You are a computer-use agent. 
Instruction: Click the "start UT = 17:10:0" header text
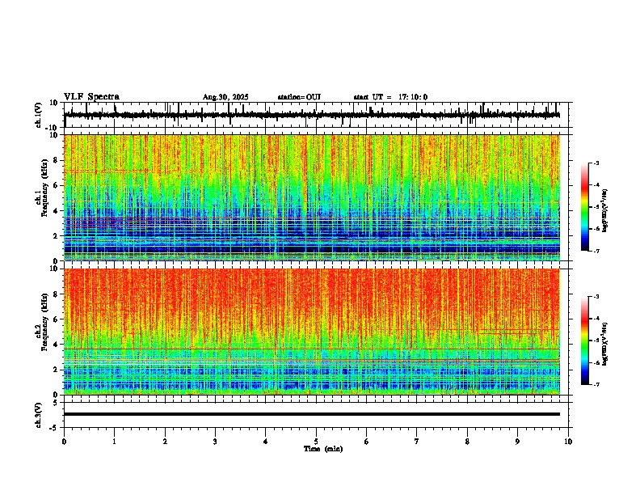tap(390, 97)
